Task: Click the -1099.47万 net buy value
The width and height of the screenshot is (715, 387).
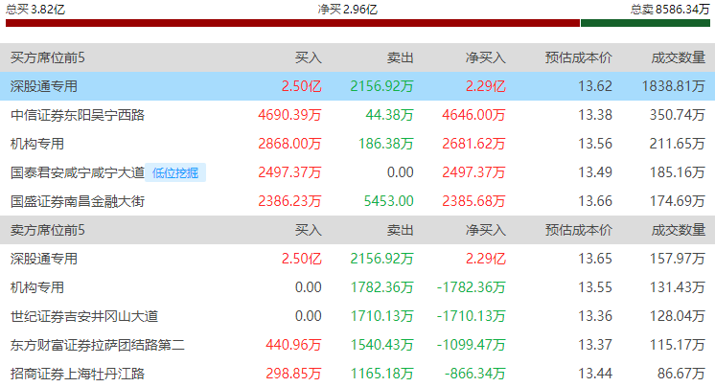Action: [x=471, y=345]
